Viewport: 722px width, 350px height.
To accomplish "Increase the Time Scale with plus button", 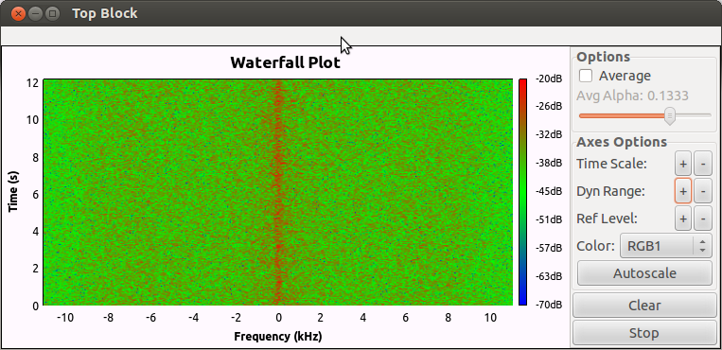I will coord(683,164).
